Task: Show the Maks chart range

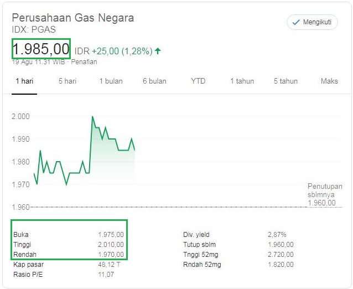Action: 329,81
